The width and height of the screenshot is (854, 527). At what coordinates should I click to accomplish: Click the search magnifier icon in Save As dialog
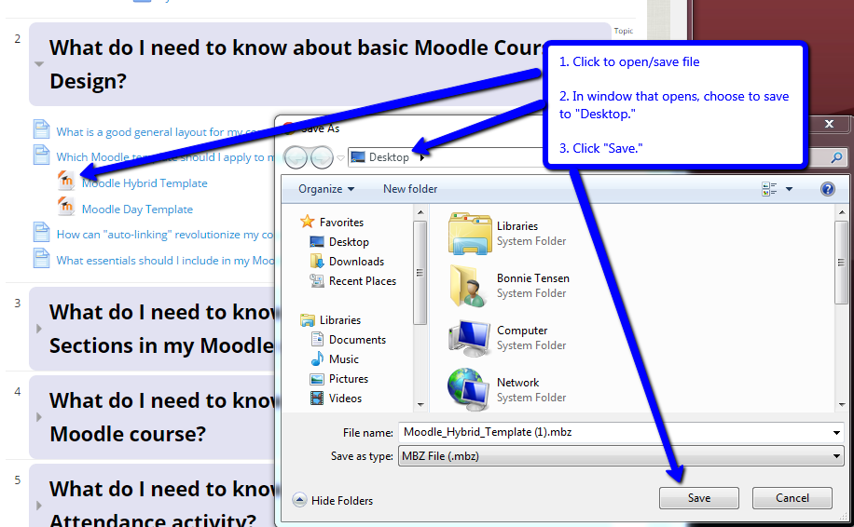(x=836, y=157)
